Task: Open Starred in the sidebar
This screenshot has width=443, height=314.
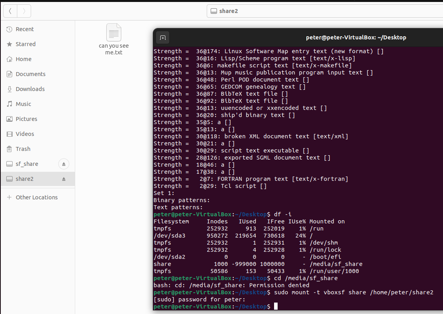Action: [38, 44]
